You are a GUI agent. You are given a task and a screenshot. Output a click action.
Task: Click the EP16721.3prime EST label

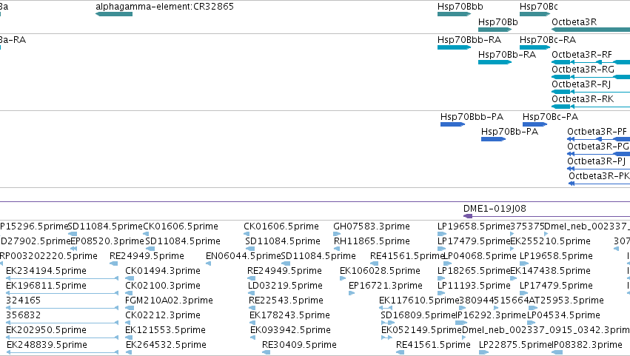pyautogui.click(x=386, y=286)
